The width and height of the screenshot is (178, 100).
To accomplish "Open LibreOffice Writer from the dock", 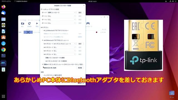I will point(3,31).
